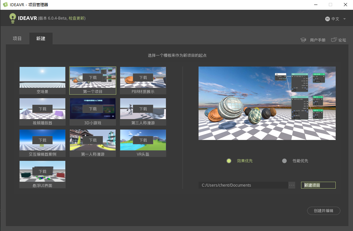Click the 创建并编辑 button
The image size is (353, 231).
point(324,211)
